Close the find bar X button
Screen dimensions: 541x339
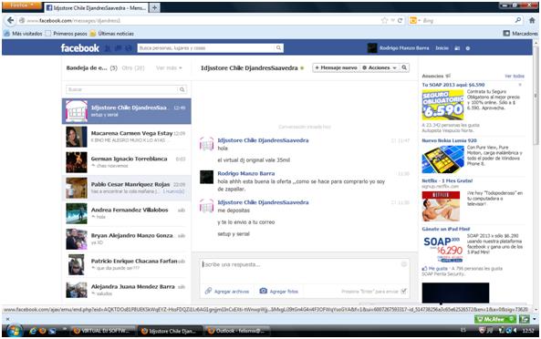pos(7,319)
